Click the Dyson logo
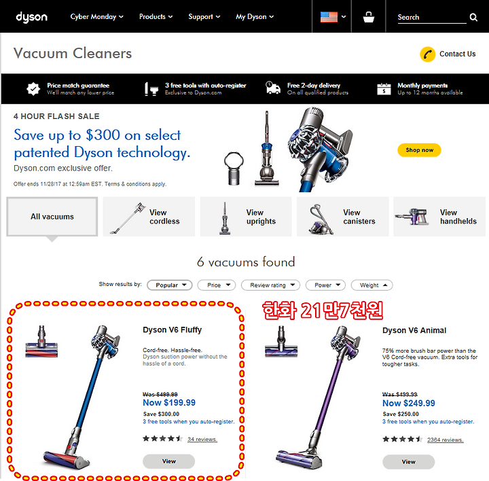 click(31, 17)
